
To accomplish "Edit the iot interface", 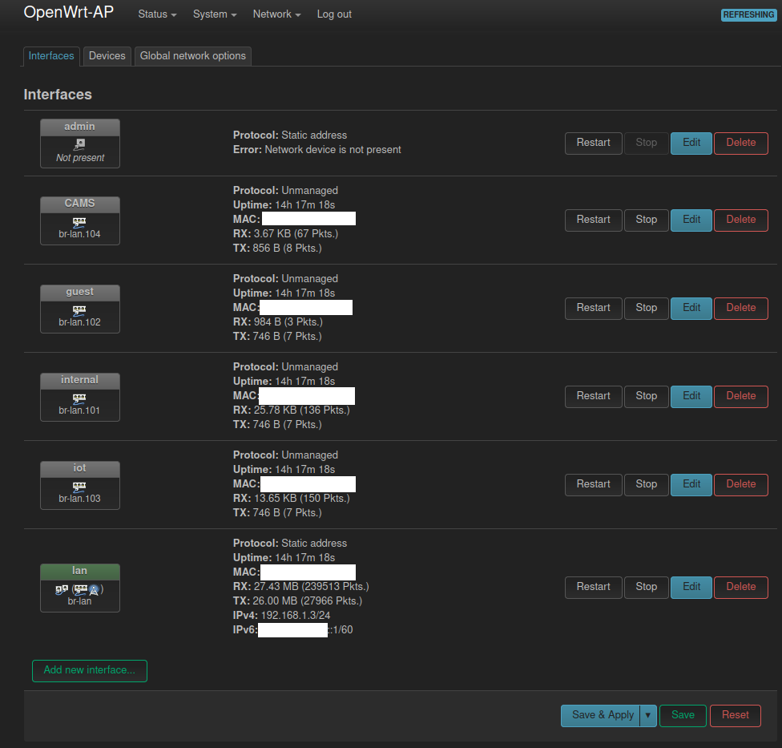I will [691, 484].
